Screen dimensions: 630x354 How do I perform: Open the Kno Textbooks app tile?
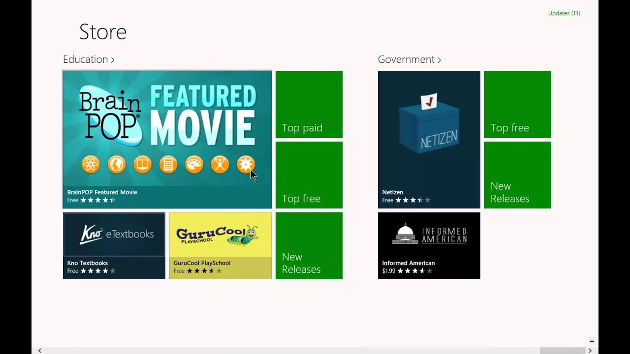[114, 246]
